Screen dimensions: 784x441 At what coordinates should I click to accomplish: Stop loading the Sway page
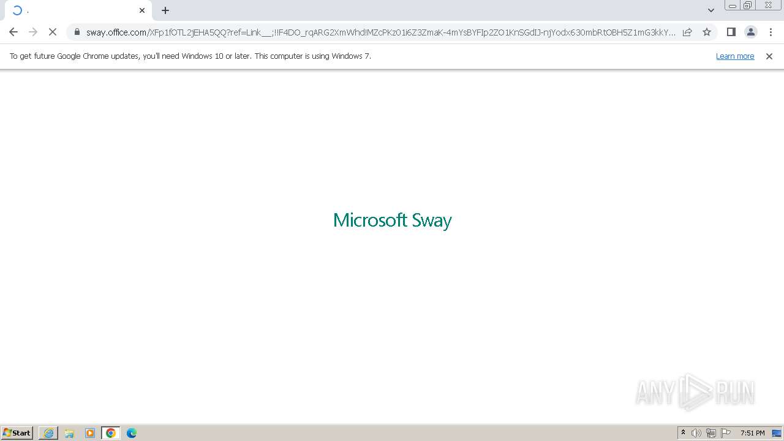coord(53,32)
